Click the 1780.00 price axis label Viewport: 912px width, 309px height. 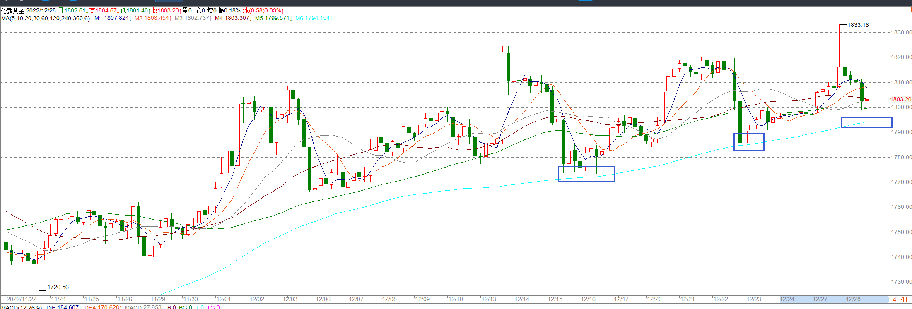point(901,157)
